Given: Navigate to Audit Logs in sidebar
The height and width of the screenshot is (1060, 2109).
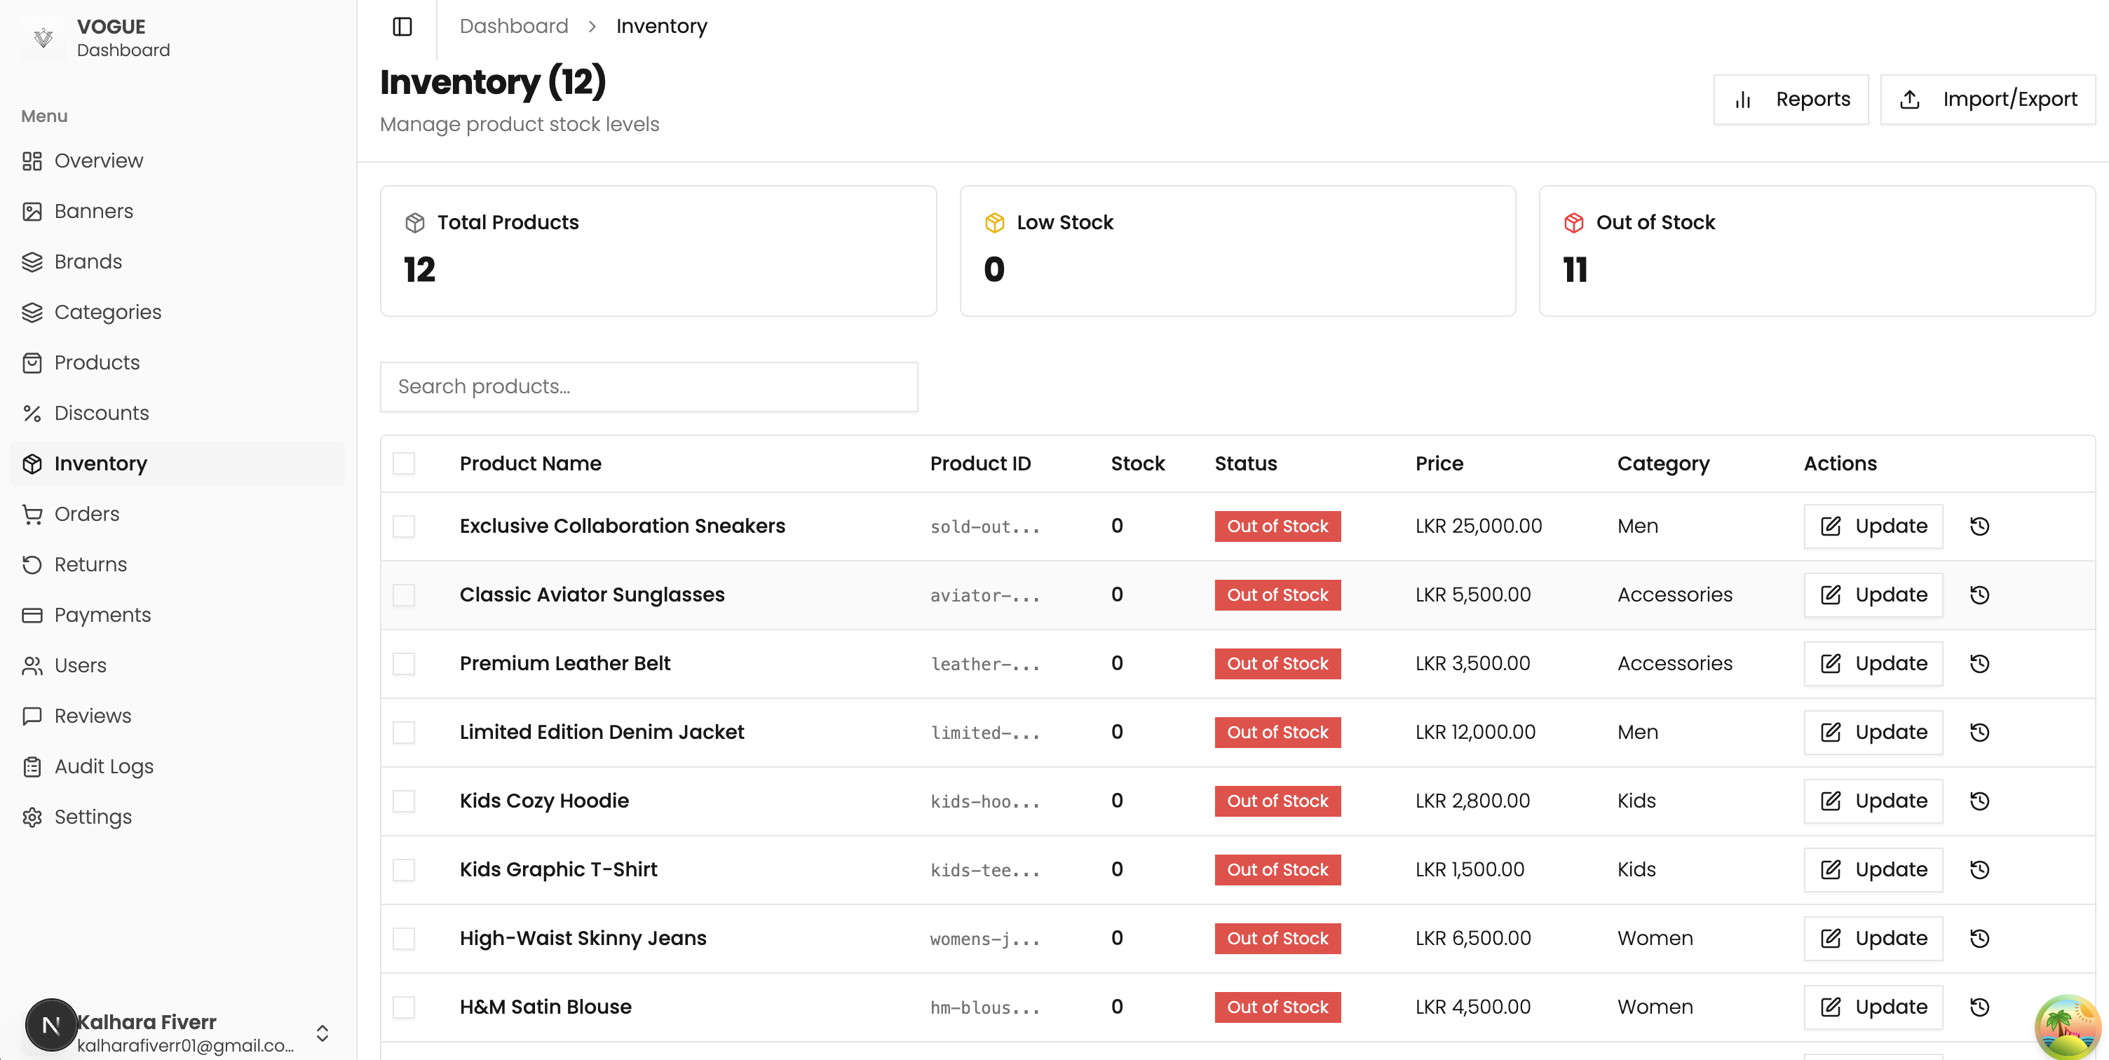Looking at the screenshot, I should point(104,767).
